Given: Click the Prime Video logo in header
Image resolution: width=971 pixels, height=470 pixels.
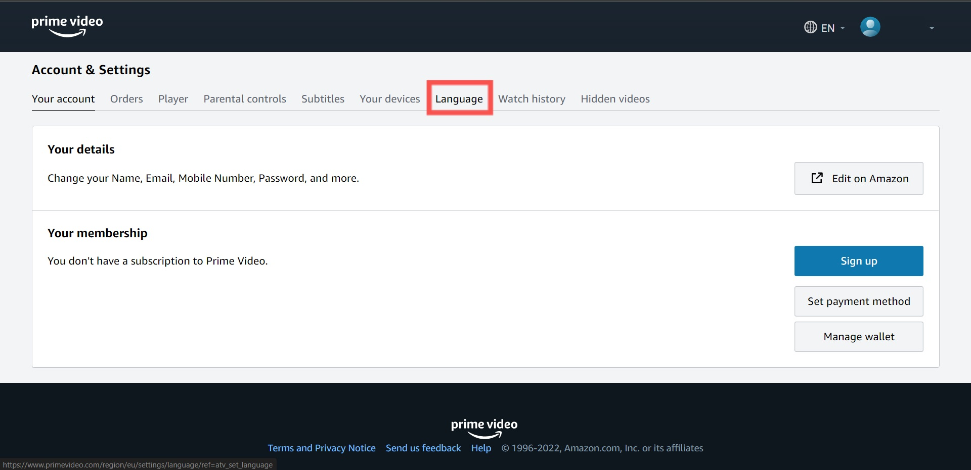Looking at the screenshot, I should 67,26.
